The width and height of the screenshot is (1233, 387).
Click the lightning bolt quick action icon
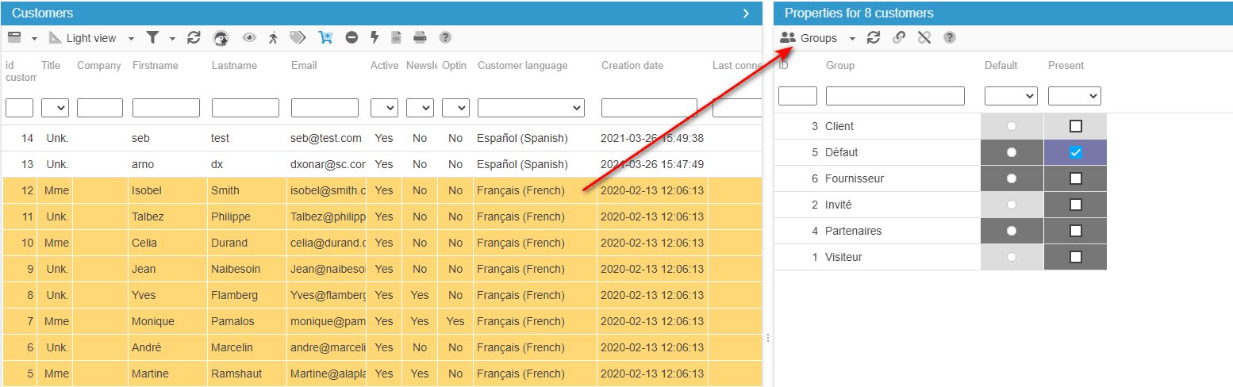point(375,37)
